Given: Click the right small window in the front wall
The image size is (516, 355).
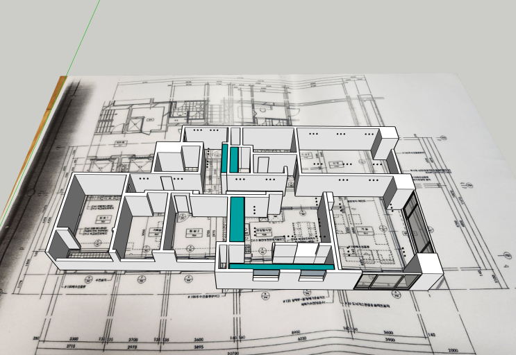Looking at the screenshot, I should click(x=312, y=275).
